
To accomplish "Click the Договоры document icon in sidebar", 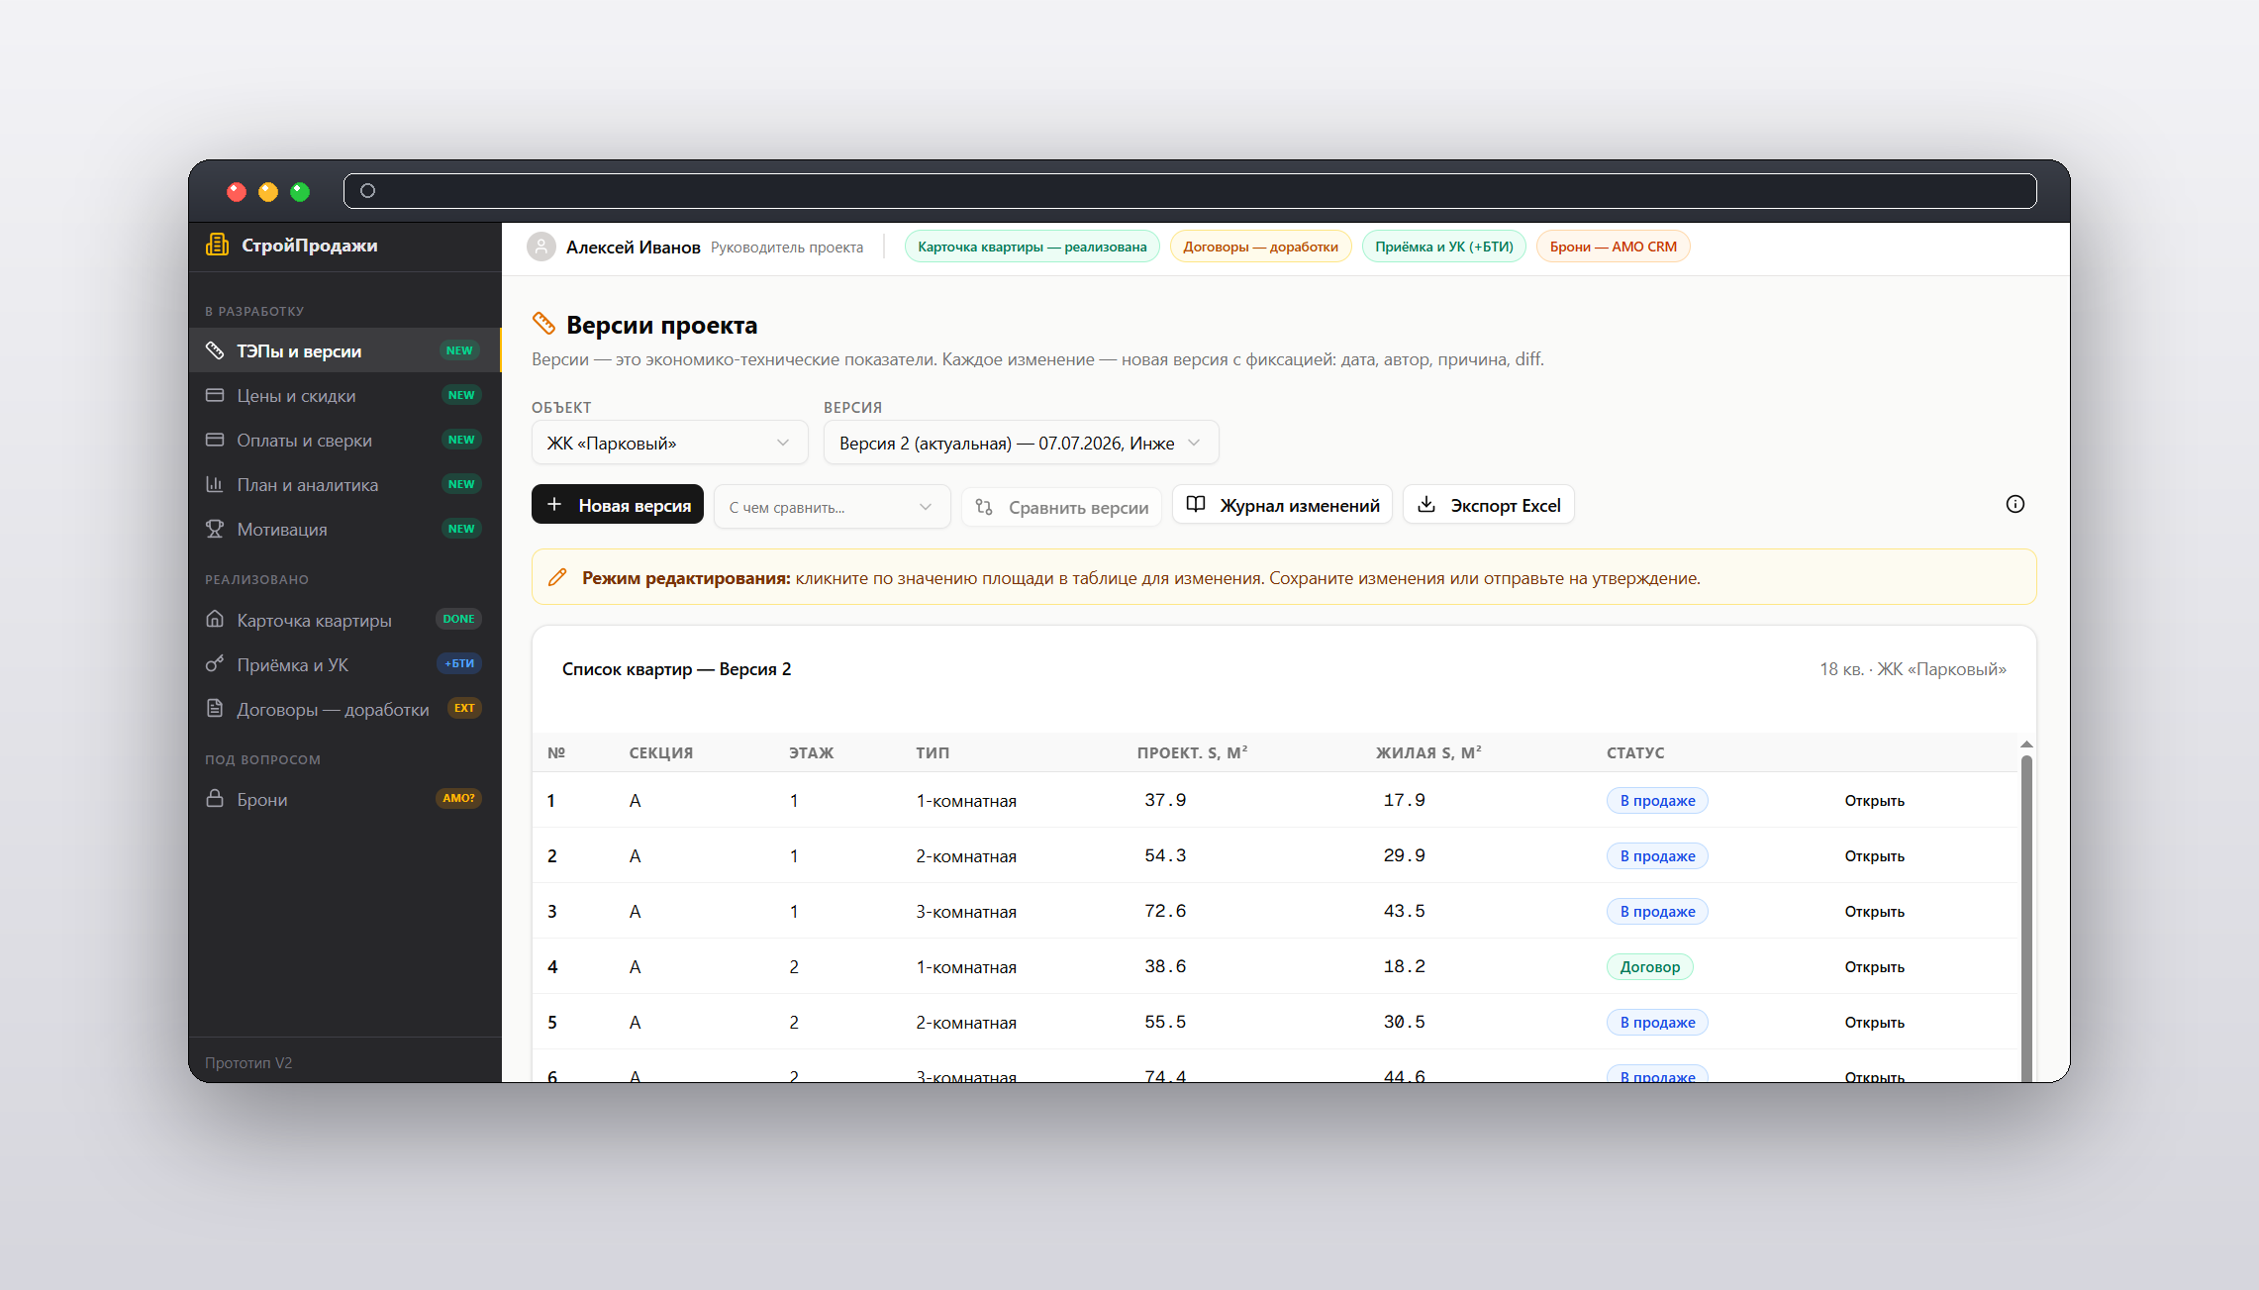I will 215,708.
